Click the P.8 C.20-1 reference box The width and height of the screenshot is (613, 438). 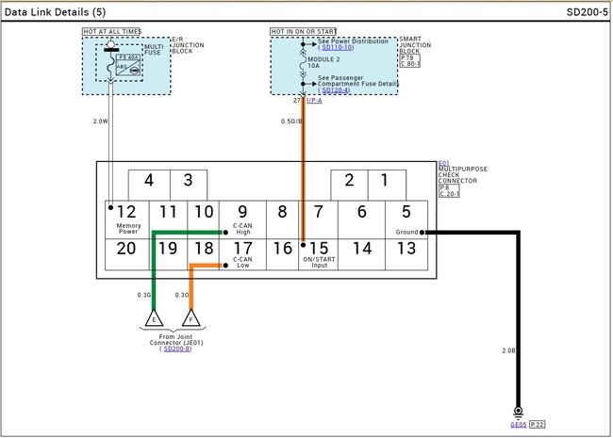[449, 191]
